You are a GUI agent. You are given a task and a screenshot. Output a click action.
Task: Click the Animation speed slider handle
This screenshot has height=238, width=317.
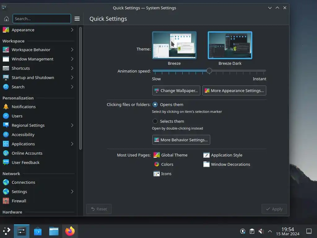209,71
